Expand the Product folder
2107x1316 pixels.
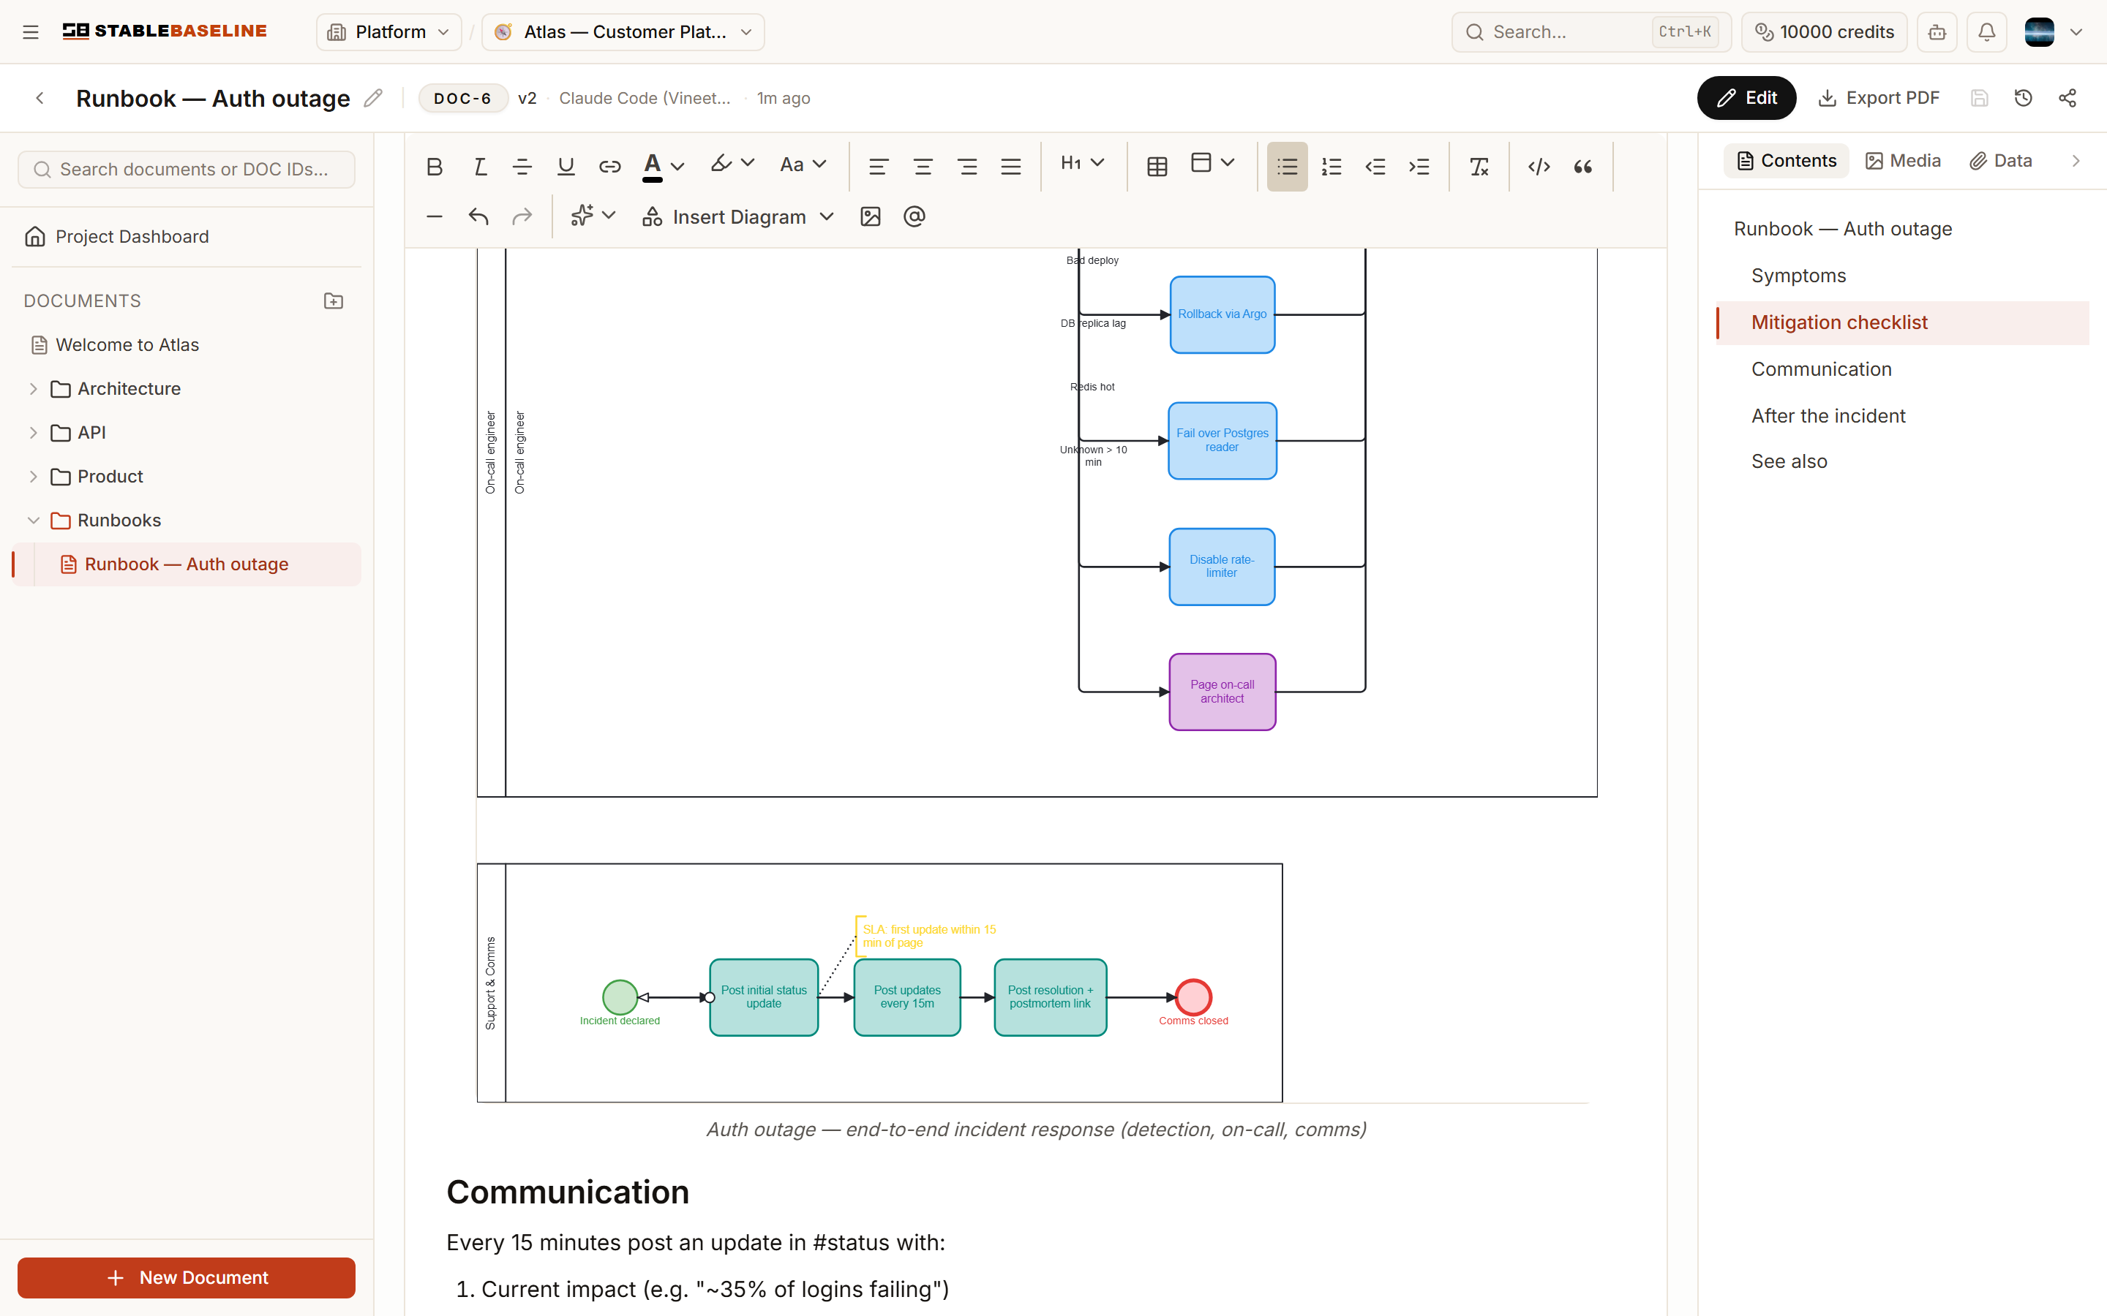(33, 477)
